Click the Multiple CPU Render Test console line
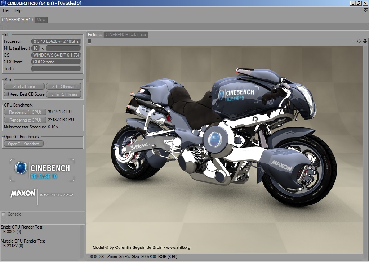This screenshot has height=262, width=369. tap(23, 241)
